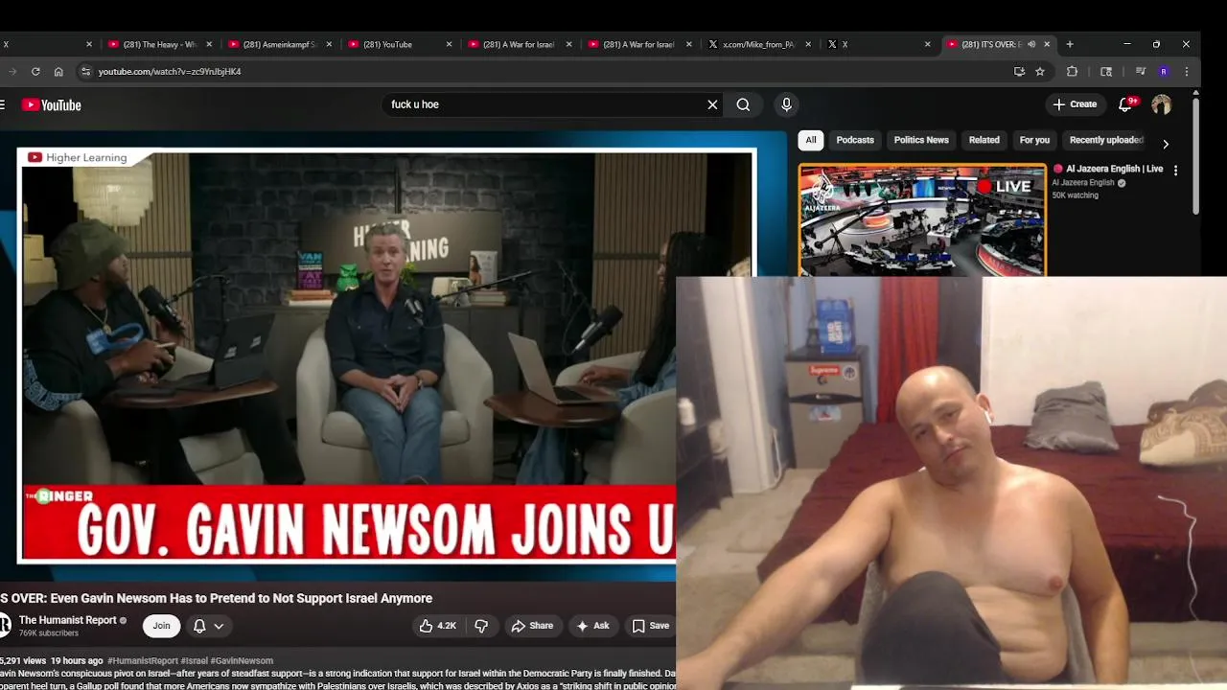Image resolution: width=1227 pixels, height=690 pixels.
Task: Open the side panel icon in Chrome toolbar
Action: pos(1106,71)
